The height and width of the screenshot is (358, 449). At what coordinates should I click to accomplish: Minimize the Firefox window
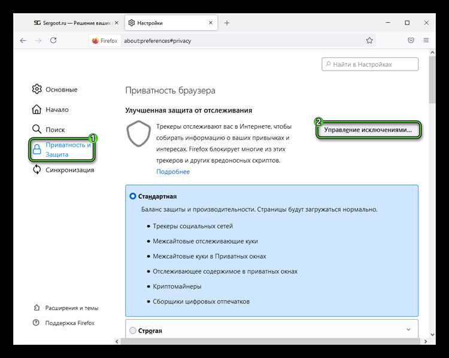388,23
